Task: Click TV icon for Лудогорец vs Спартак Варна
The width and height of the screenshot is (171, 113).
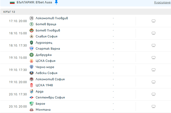Action: 154,45
